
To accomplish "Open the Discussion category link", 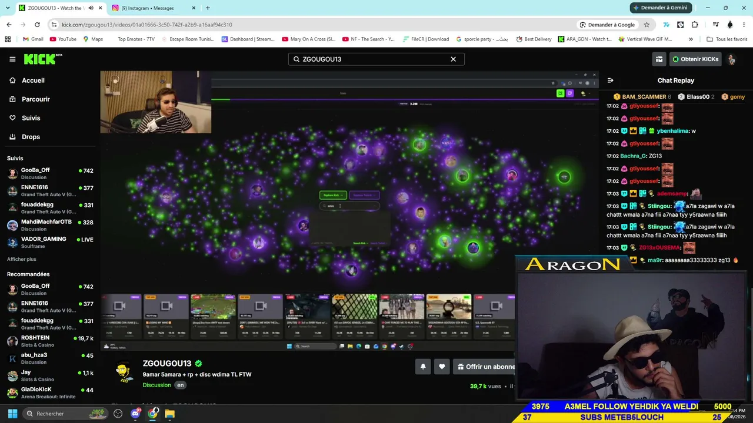I will tap(156, 385).
